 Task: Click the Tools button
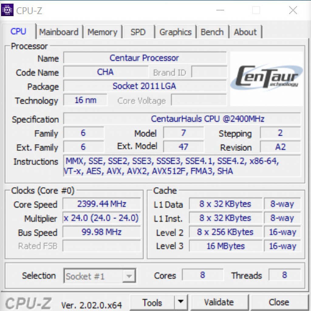click(x=152, y=302)
